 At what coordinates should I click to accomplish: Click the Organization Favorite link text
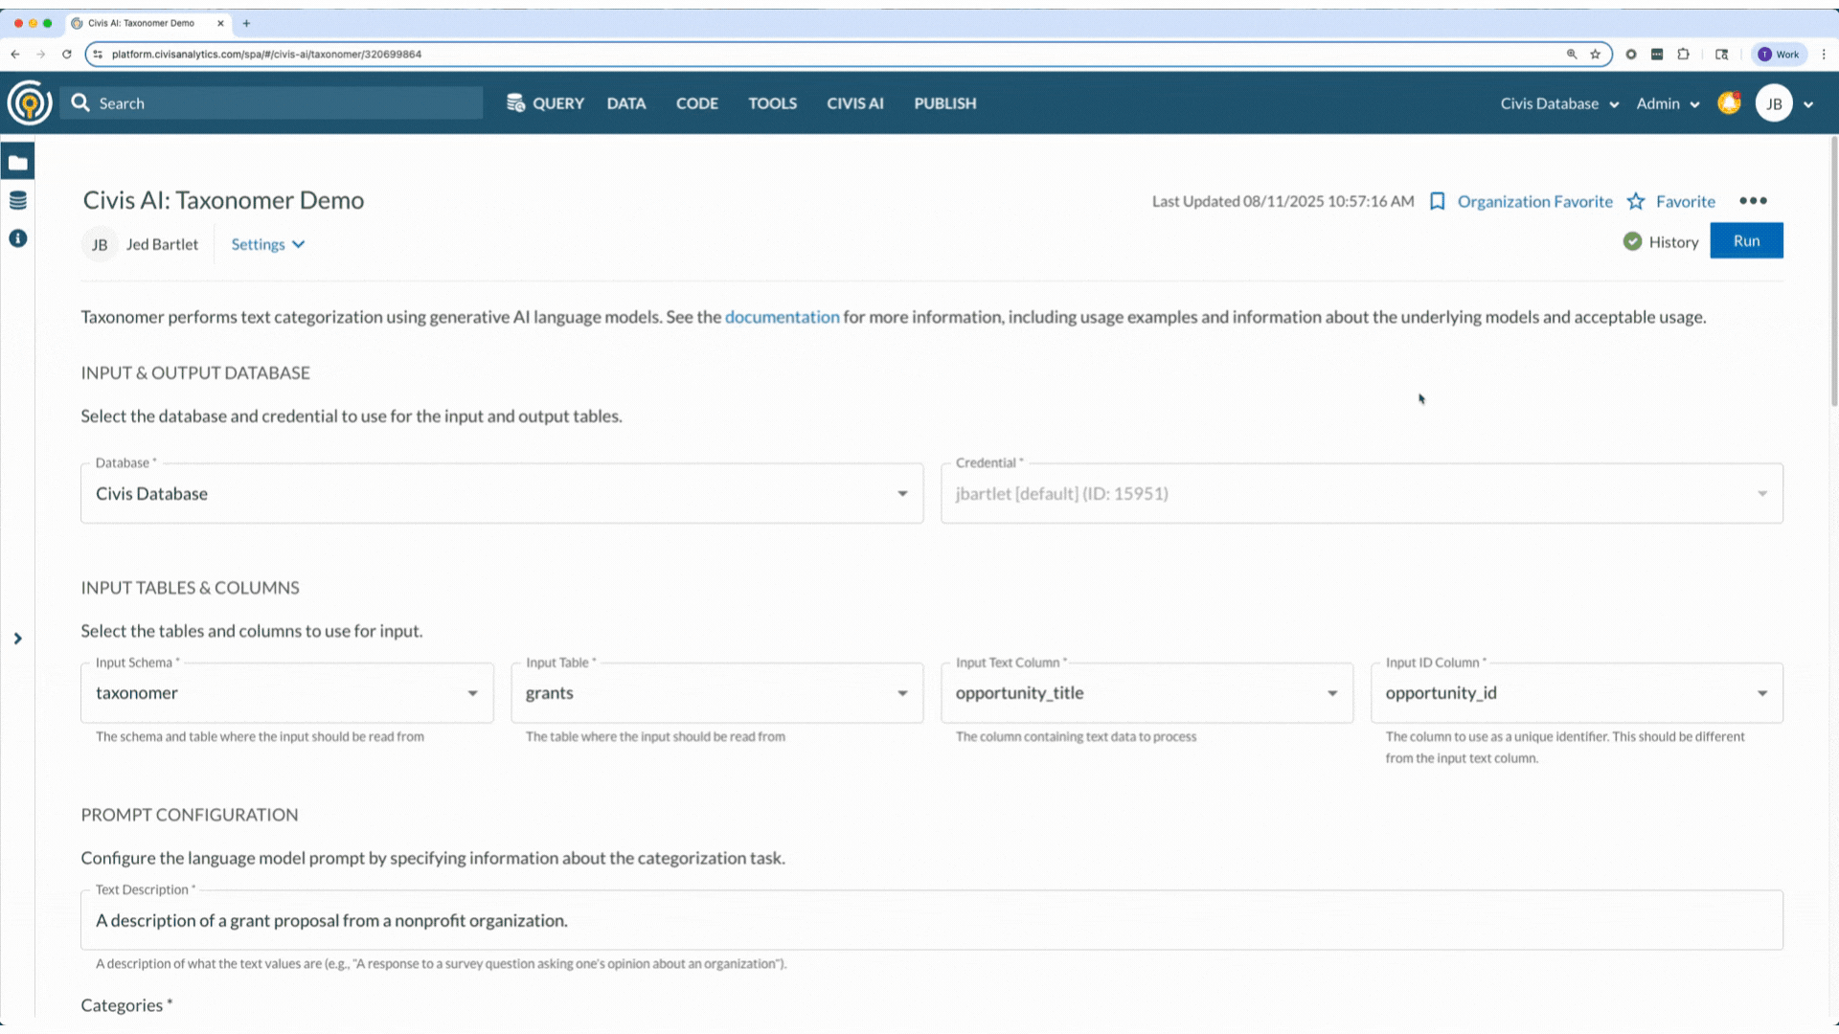[x=1534, y=201]
